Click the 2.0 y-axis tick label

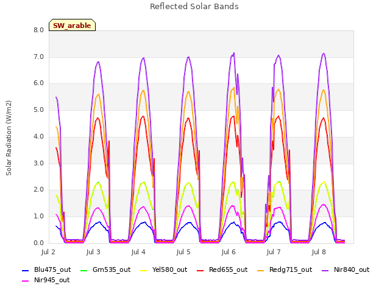coord(39,190)
